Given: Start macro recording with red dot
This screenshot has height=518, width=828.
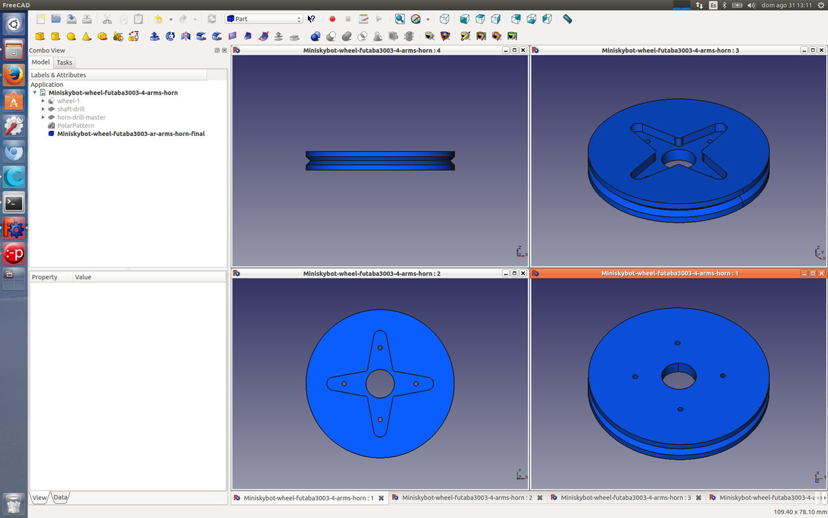Looking at the screenshot, I should tap(332, 19).
